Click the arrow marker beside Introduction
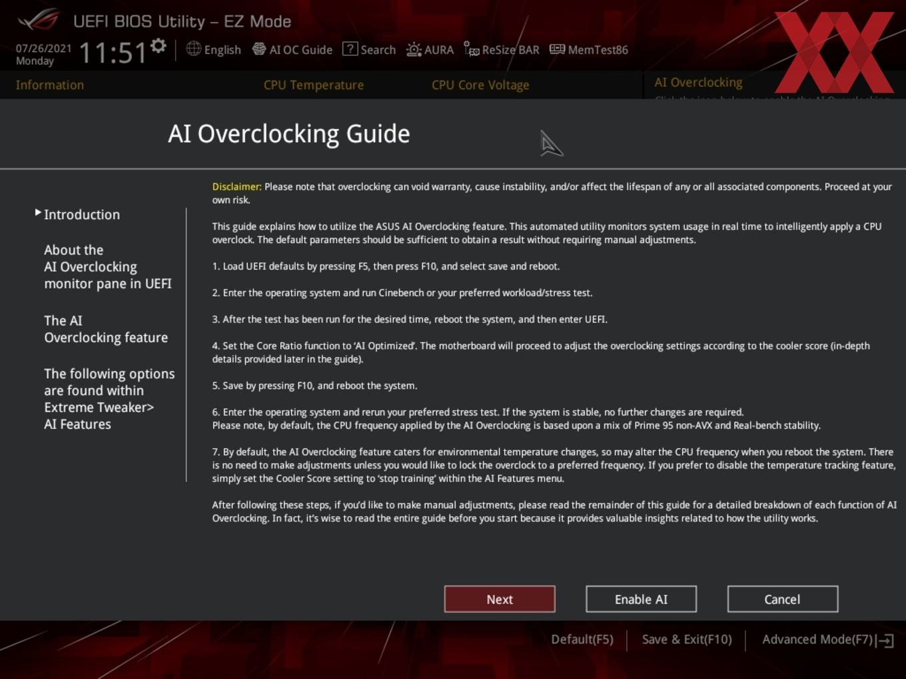This screenshot has height=679, width=906. [x=38, y=212]
